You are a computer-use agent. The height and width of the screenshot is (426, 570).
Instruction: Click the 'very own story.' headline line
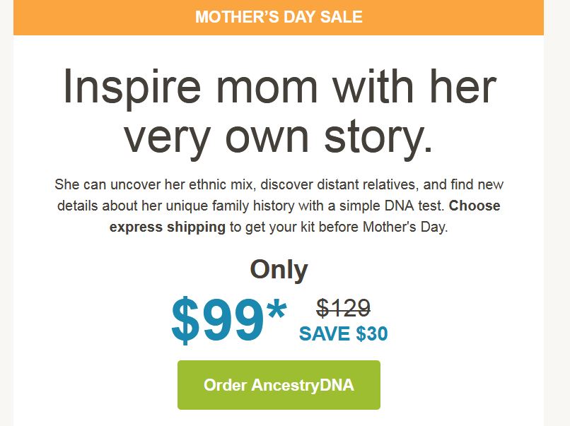point(279,139)
